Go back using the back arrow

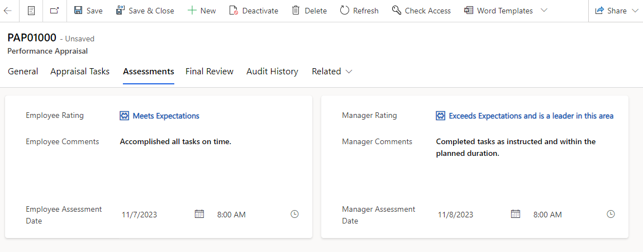7,11
